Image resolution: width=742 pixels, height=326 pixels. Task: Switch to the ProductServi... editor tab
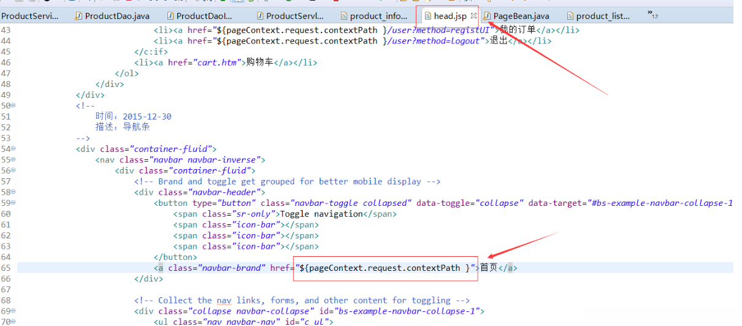click(x=30, y=16)
